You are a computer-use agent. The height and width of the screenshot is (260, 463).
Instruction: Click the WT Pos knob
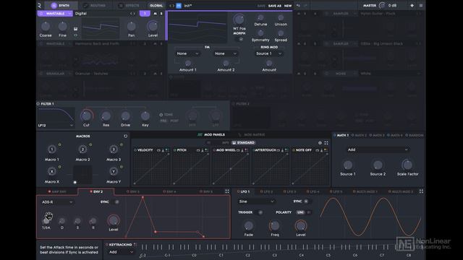pyautogui.click(x=239, y=19)
